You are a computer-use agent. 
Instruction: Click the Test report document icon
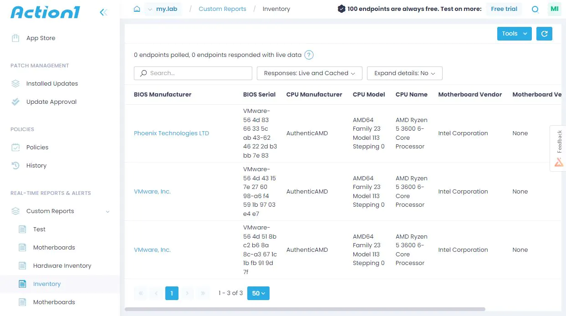pos(22,229)
